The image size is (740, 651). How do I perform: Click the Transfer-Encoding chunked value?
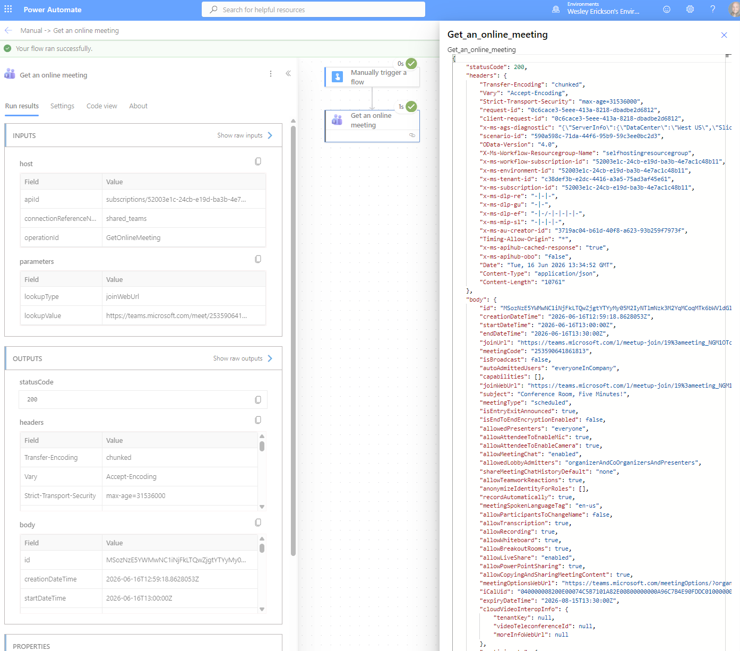click(x=180, y=457)
